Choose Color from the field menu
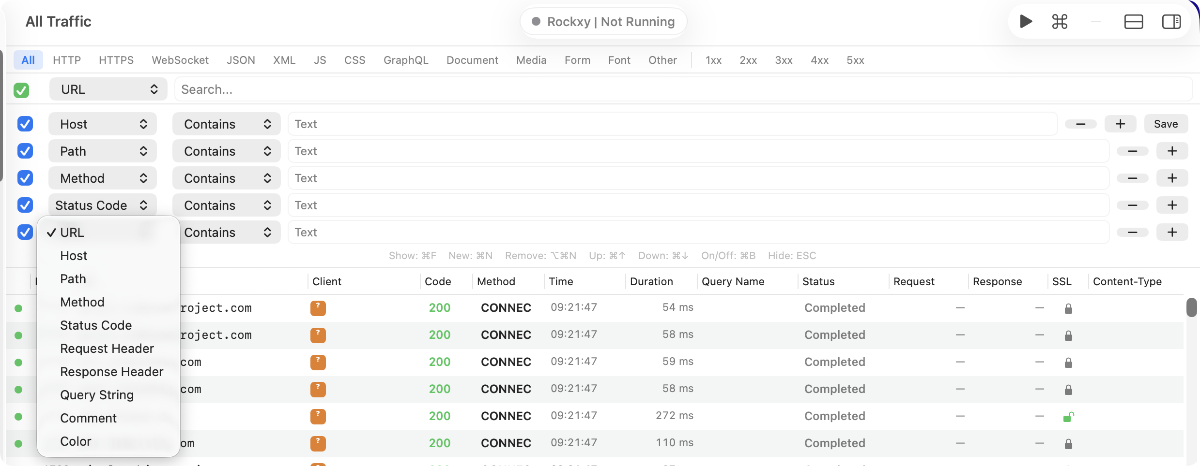The width and height of the screenshot is (1200, 466). point(108,441)
